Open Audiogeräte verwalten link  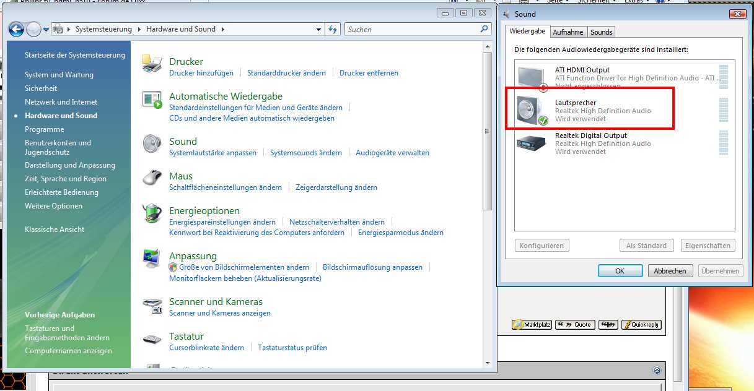point(392,153)
